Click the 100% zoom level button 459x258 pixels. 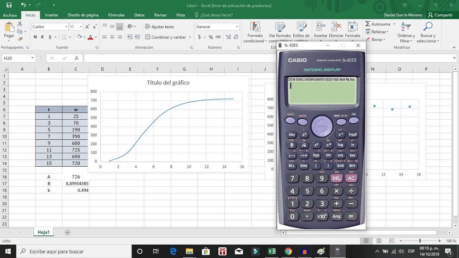(x=451, y=241)
